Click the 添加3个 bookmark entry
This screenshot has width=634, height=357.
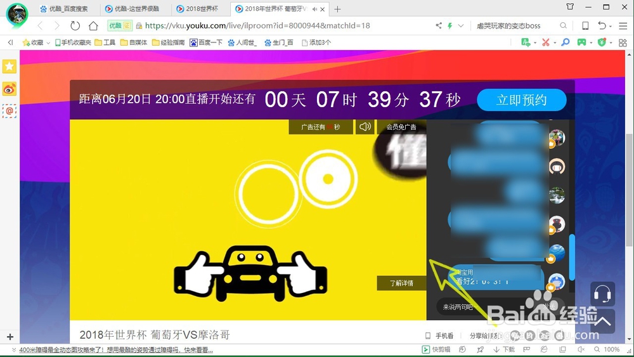[x=316, y=42]
